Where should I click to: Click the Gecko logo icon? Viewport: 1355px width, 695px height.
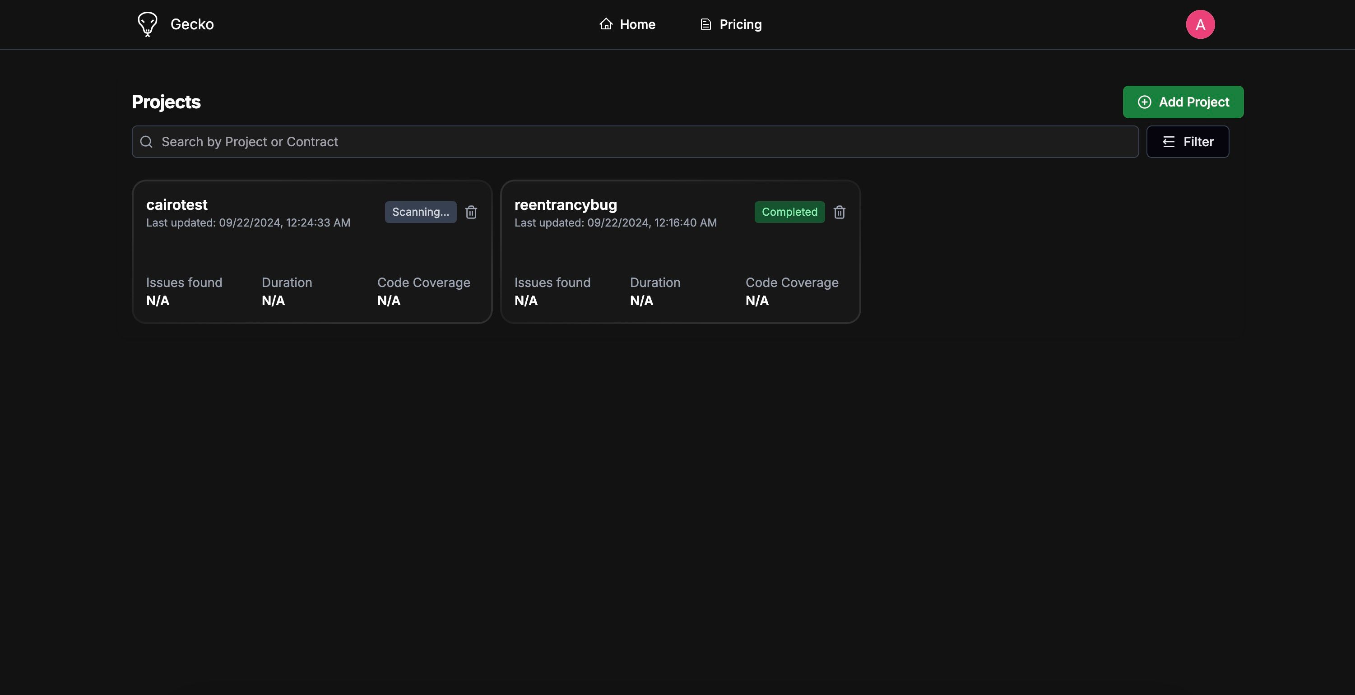(x=147, y=24)
